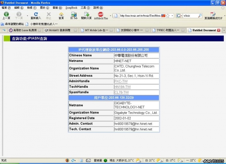Close the Untitled Document tab
Image resolution: width=226 pixels, height=164 pixels.
219,30
